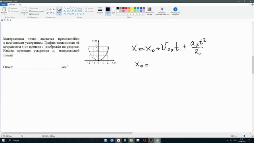Pick the Five-point star shape

point(71,14)
